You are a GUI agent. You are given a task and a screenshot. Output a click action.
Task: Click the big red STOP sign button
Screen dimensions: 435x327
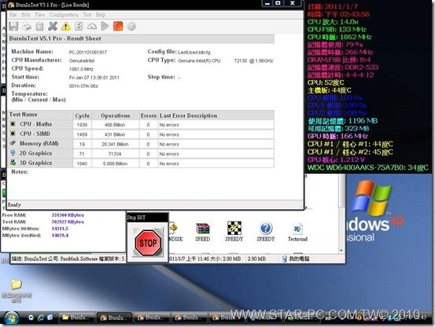pyautogui.click(x=148, y=243)
